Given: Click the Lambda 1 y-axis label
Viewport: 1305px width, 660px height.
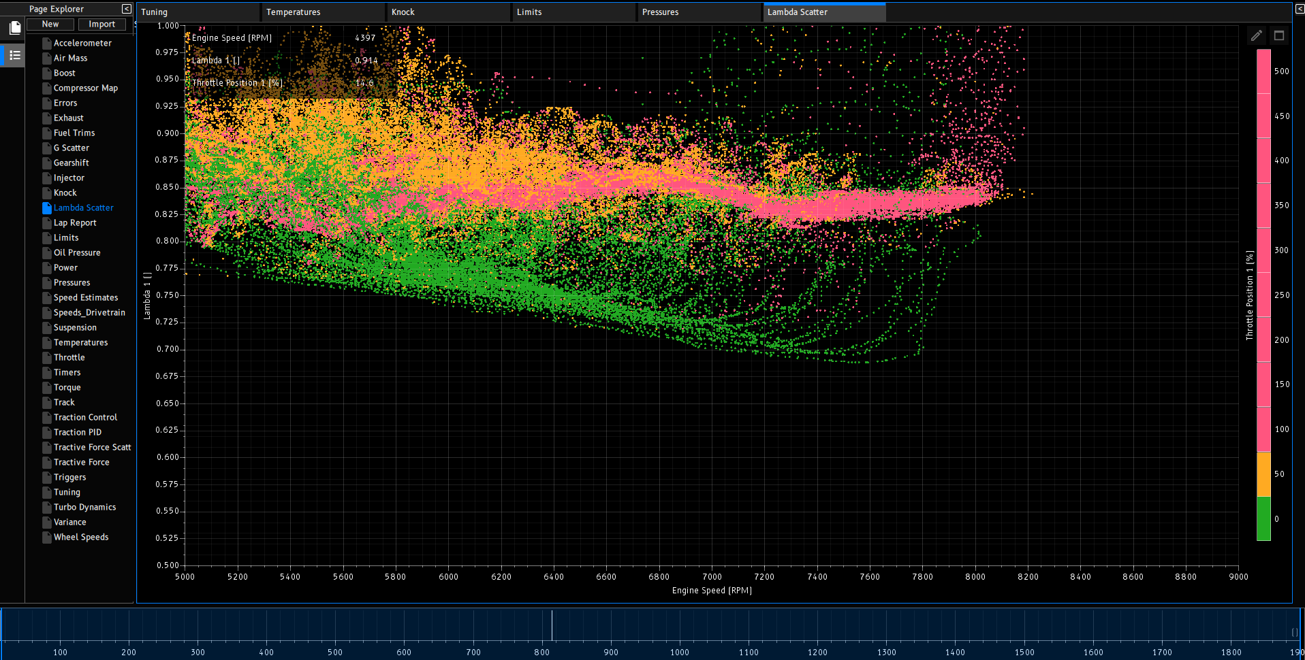Looking at the screenshot, I should point(147,295).
